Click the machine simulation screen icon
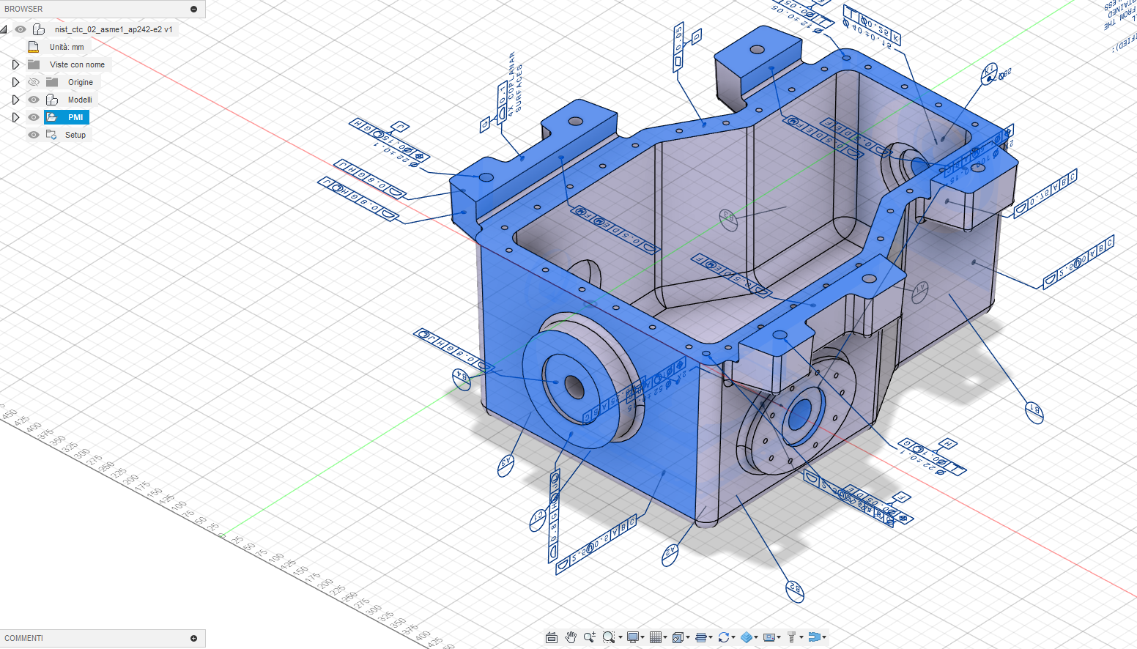 point(769,637)
